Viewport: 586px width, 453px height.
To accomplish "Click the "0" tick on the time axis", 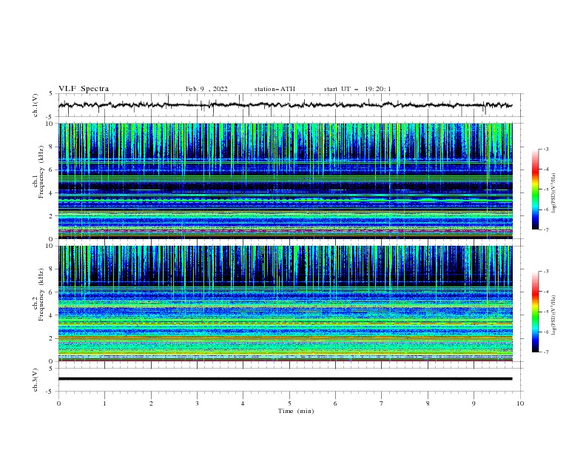I will click(x=58, y=403).
